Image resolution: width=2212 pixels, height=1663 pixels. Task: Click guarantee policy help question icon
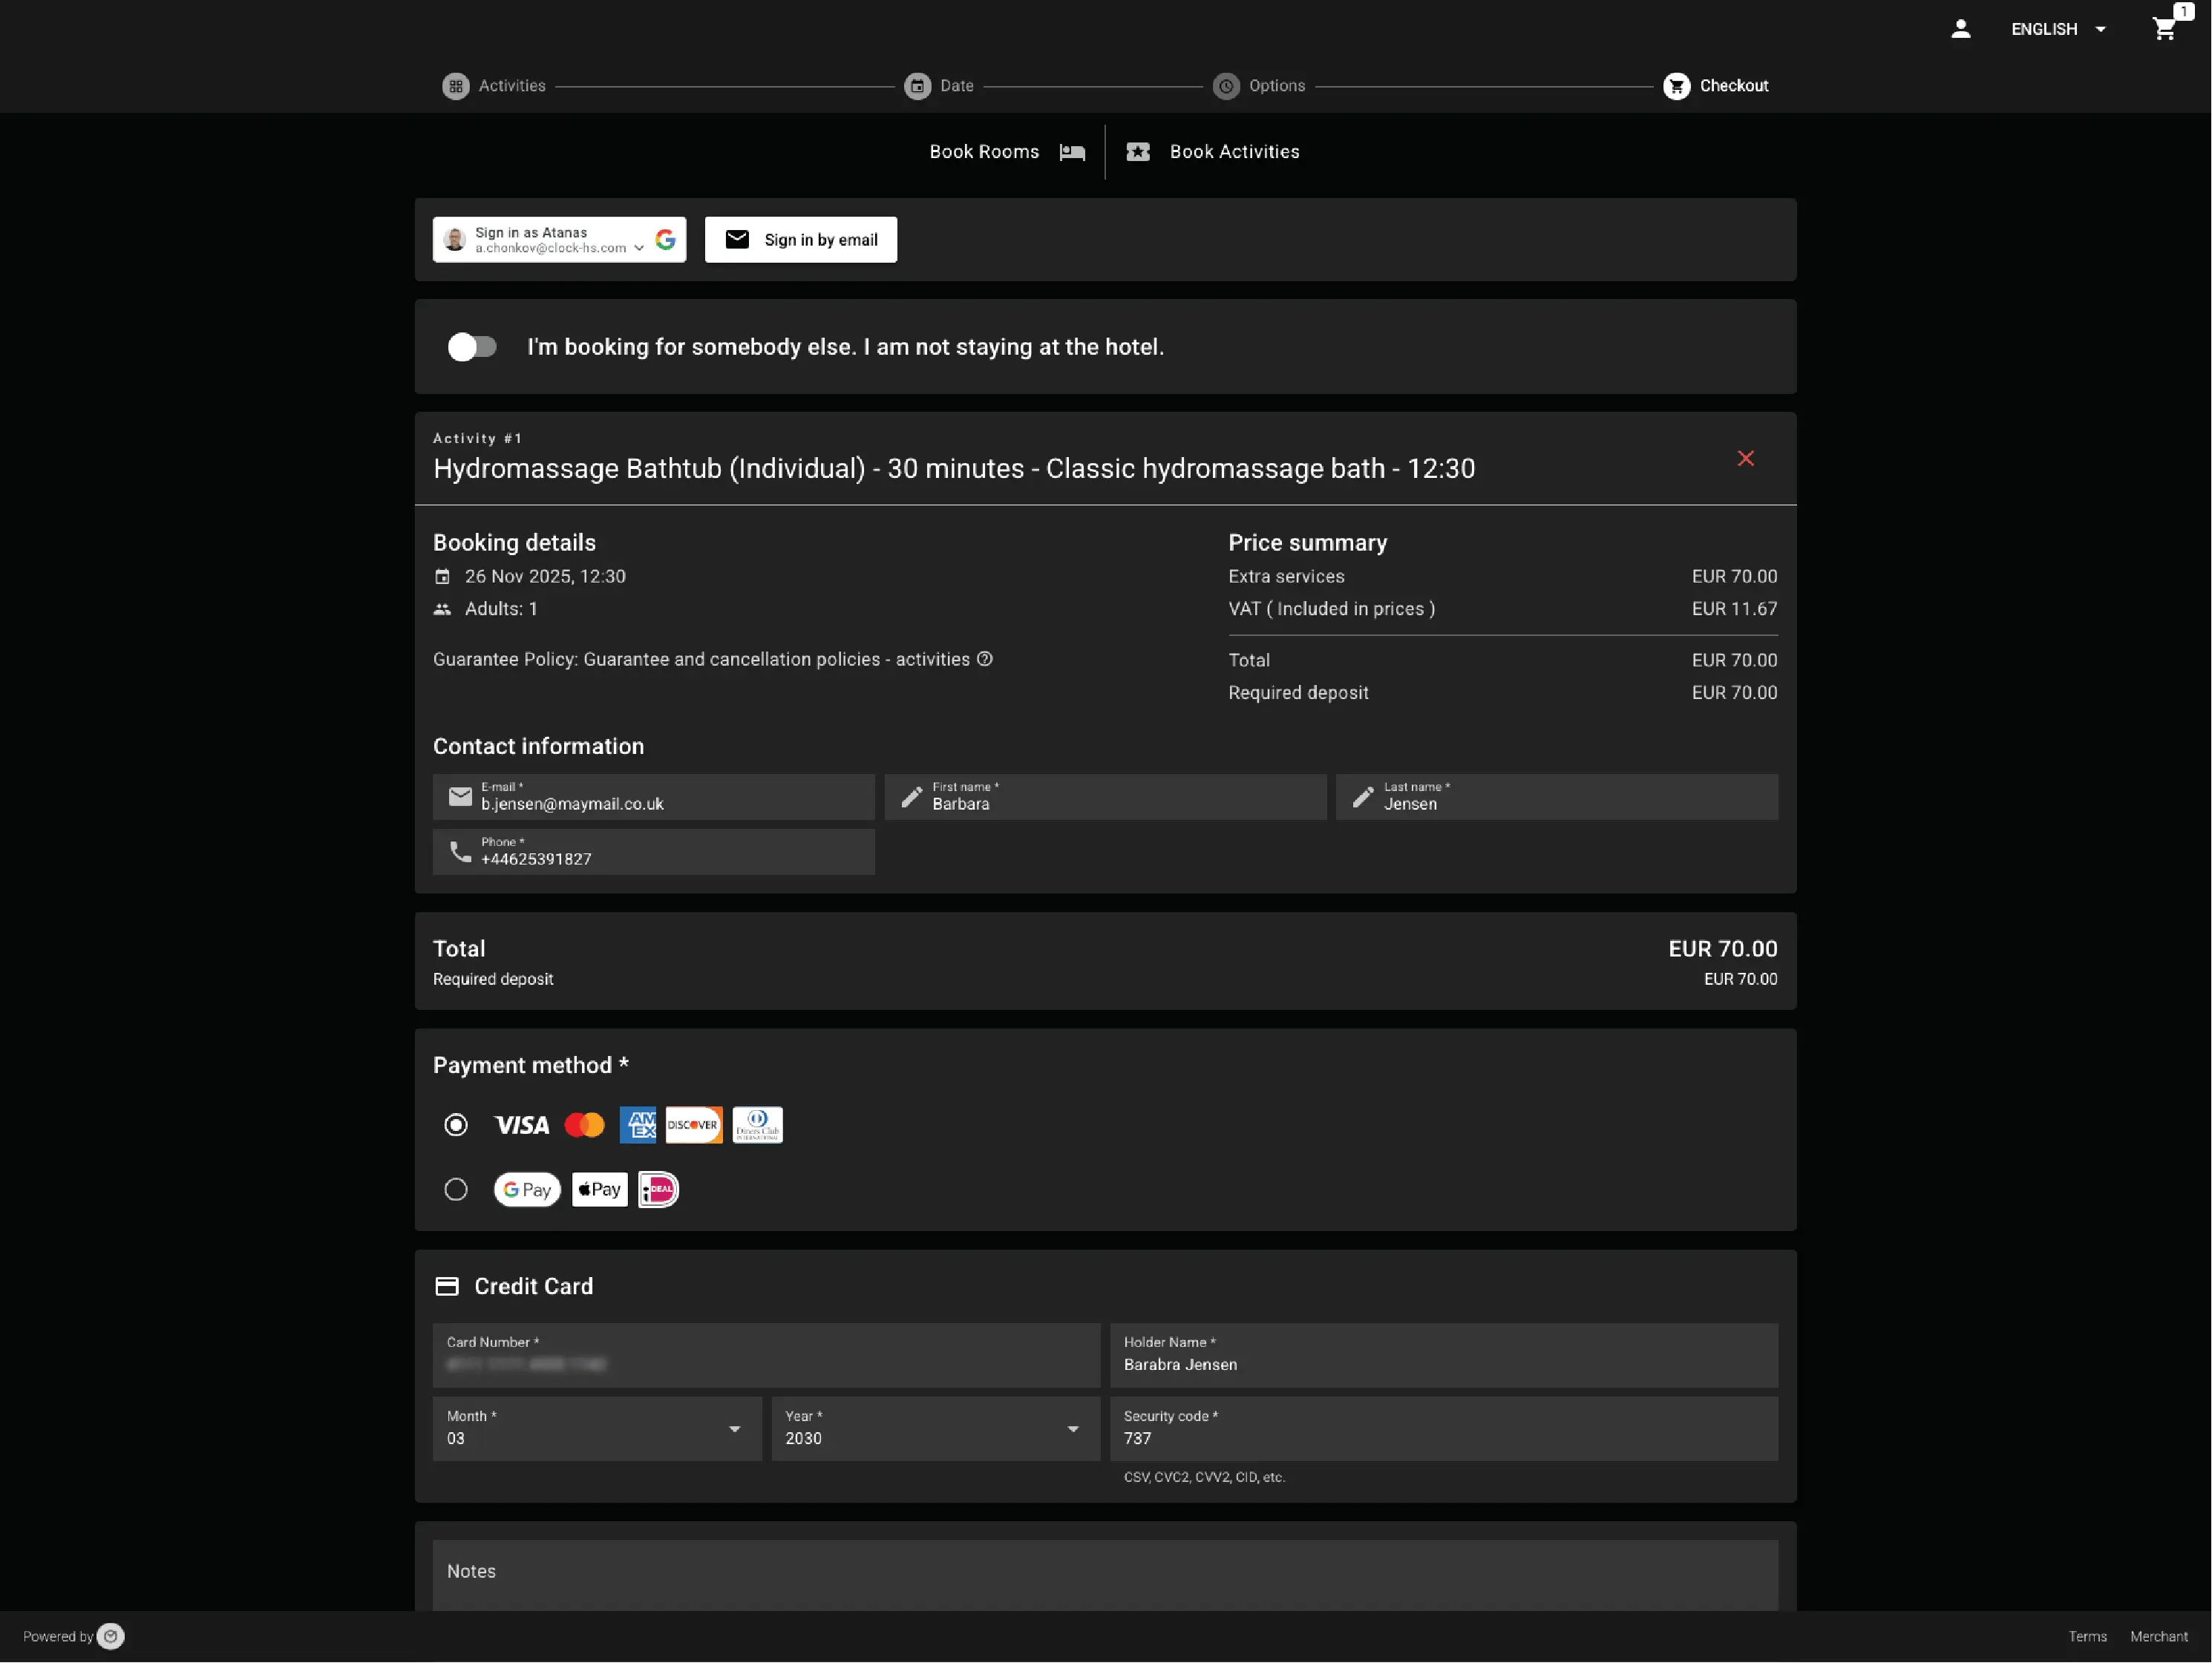pyautogui.click(x=985, y=659)
